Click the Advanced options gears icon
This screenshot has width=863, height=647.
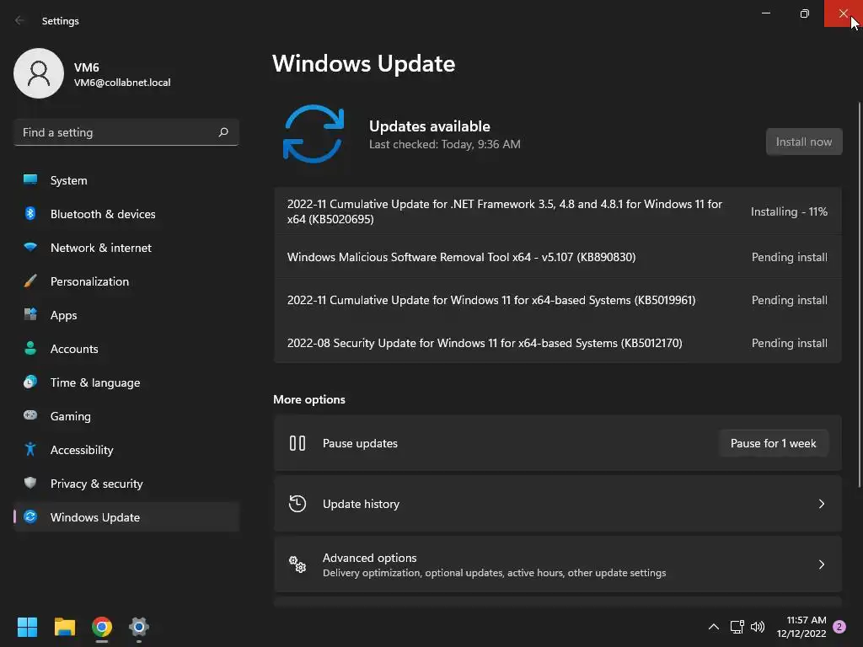click(297, 564)
